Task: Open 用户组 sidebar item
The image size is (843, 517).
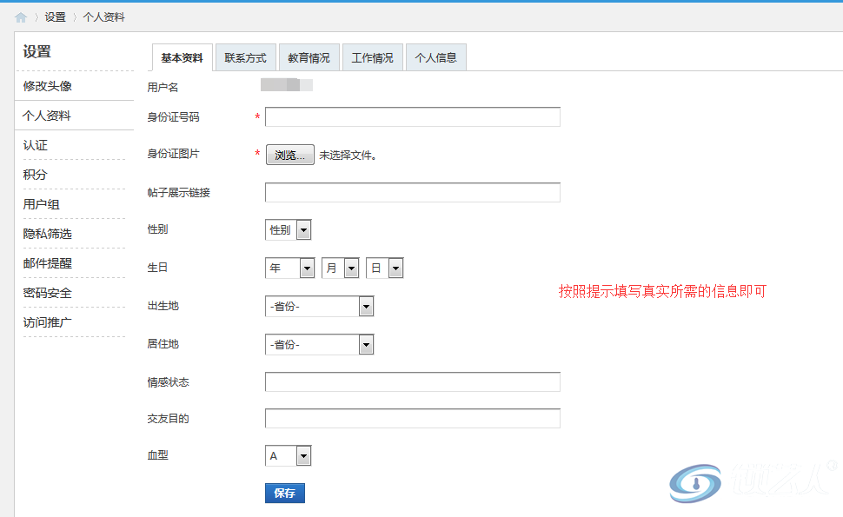Action: coord(42,204)
